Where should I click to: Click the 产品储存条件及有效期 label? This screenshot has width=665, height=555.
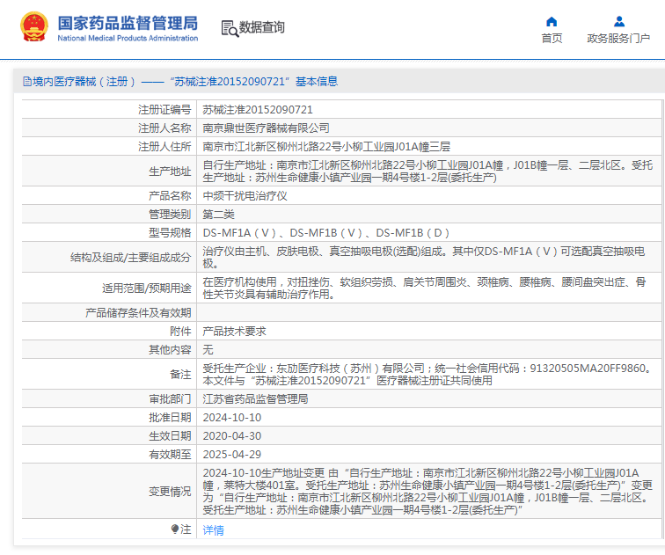pyautogui.click(x=138, y=313)
